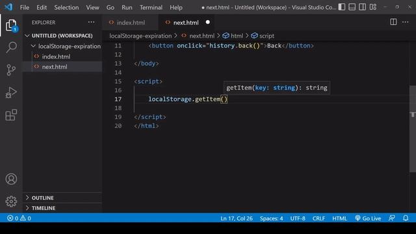Expand the TIMELINE section
416x234 pixels.
point(62,208)
